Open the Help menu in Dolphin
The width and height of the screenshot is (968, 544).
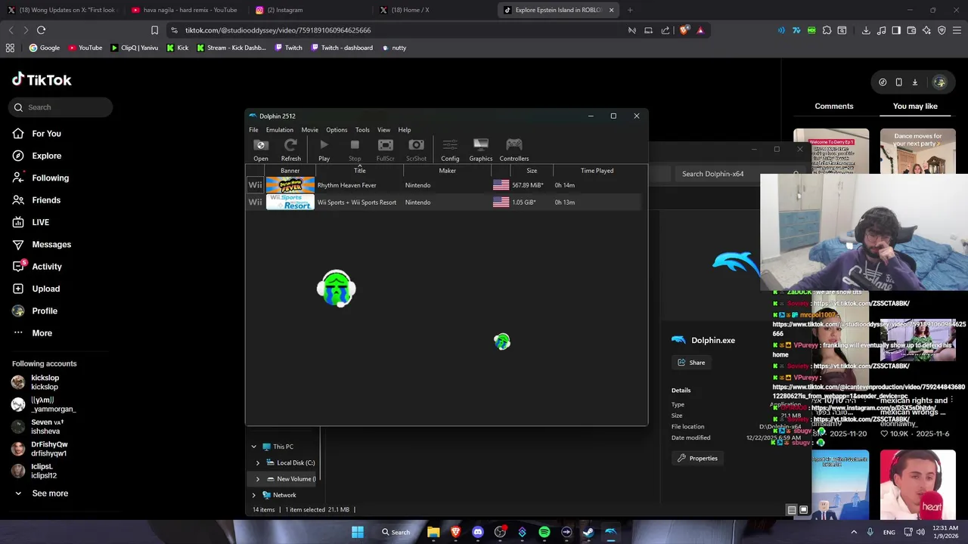click(405, 130)
